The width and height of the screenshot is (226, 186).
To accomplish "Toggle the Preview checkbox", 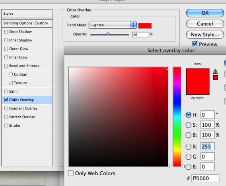I will pyautogui.click(x=195, y=44).
